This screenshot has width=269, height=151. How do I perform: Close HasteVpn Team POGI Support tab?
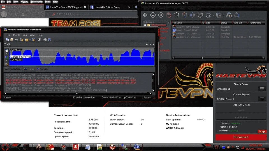[x=85, y=7]
